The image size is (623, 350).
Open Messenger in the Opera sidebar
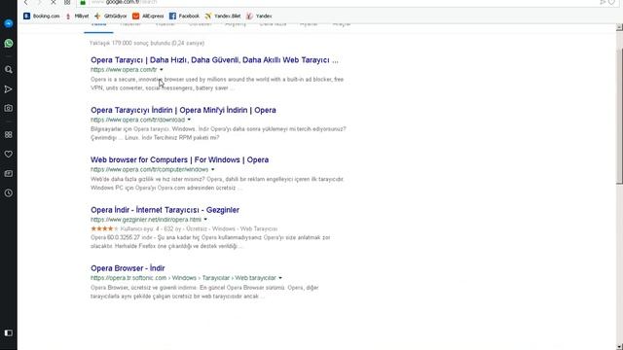pyautogui.click(x=9, y=23)
